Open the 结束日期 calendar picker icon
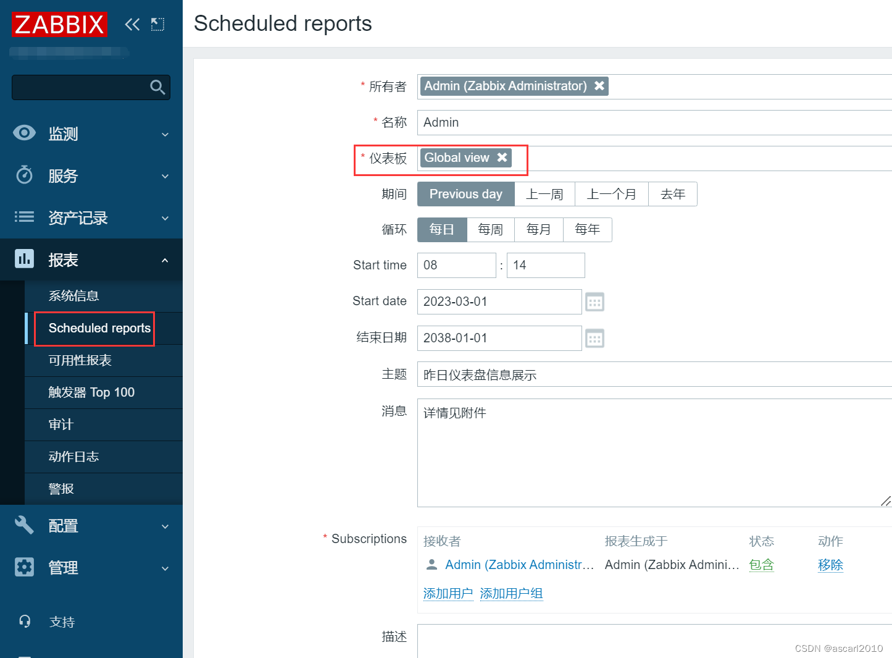892x658 pixels. point(594,338)
